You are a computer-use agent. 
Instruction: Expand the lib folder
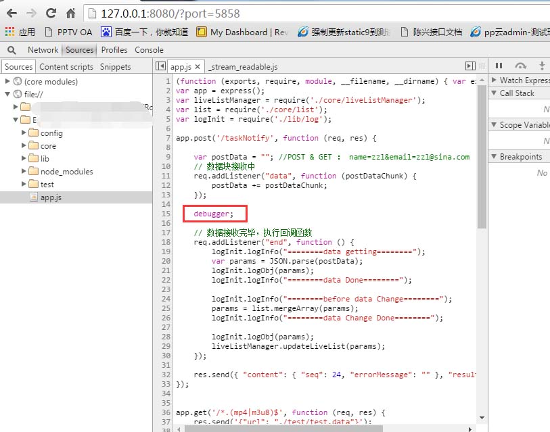[x=24, y=158]
